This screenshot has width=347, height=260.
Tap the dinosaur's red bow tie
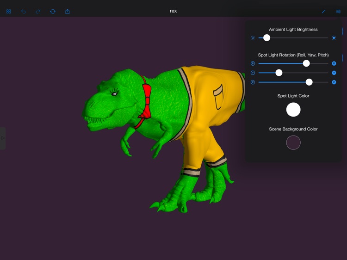(147, 102)
